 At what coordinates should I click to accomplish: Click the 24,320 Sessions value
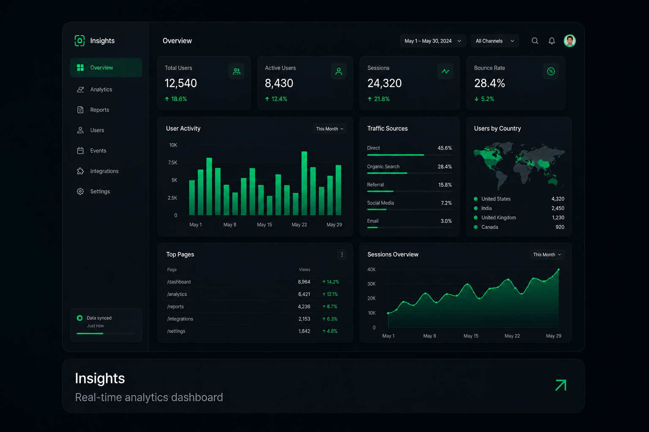click(x=384, y=83)
